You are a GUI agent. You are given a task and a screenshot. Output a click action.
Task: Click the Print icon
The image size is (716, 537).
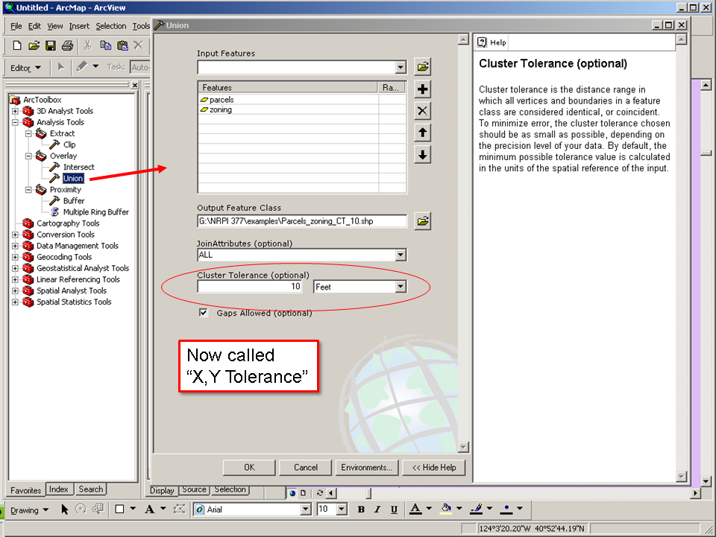click(67, 45)
